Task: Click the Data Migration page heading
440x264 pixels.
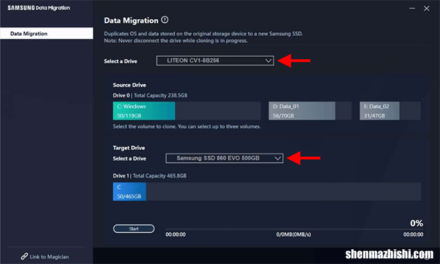Action: (131, 20)
